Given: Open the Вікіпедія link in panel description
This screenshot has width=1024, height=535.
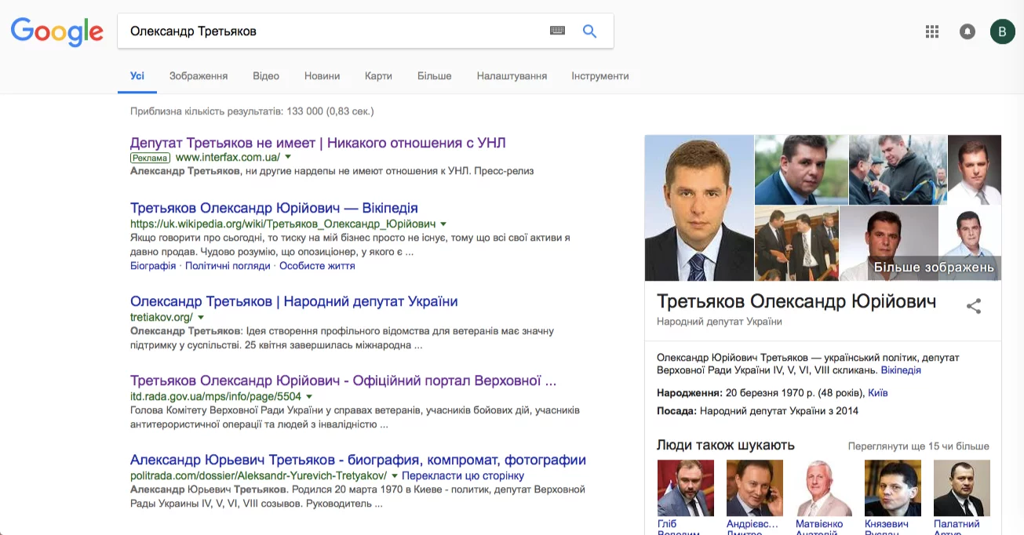Looking at the screenshot, I should coord(901,370).
